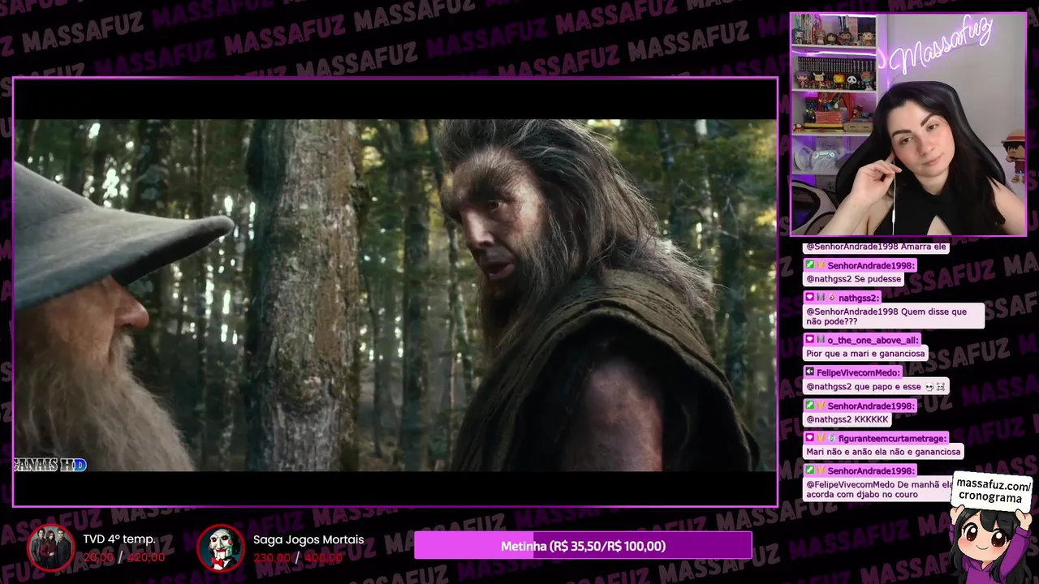Click the "Amarra ele" message in chat
The image size is (1039, 584).
pyautogui.click(x=876, y=247)
